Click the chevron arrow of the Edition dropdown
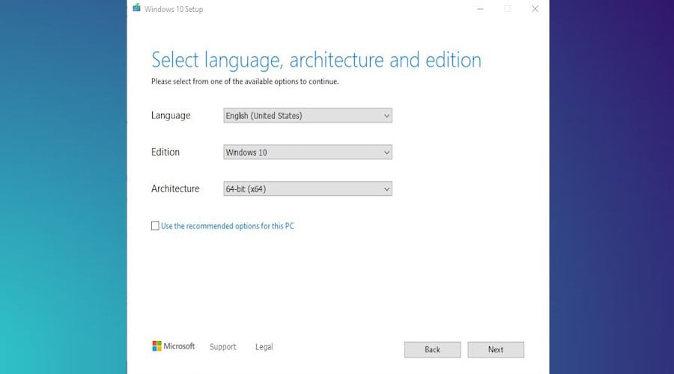Image resolution: width=674 pixels, height=374 pixels. pyautogui.click(x=386, y=153)
